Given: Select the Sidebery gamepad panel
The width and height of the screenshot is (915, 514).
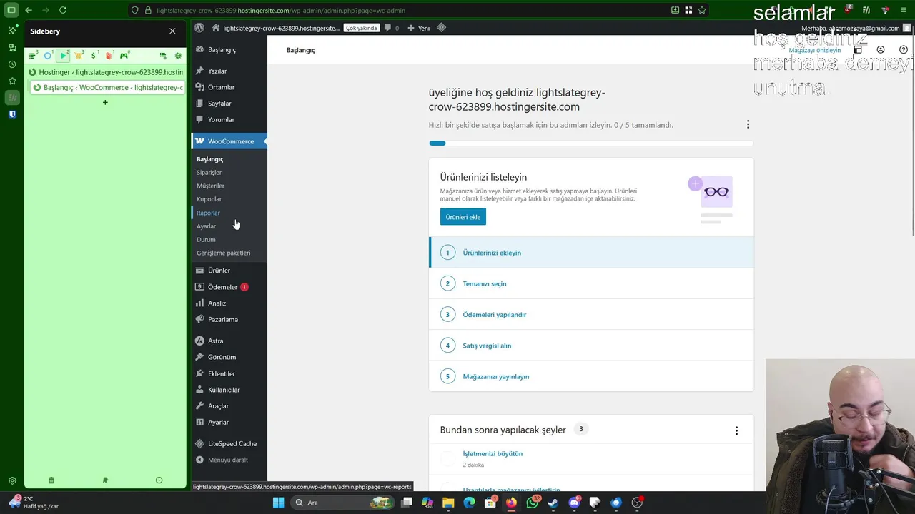Looking at the screenshot, I should coord(124,56).
